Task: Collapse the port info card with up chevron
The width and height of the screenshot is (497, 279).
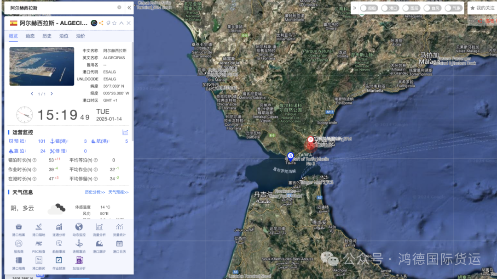Action: coord(121,23)
